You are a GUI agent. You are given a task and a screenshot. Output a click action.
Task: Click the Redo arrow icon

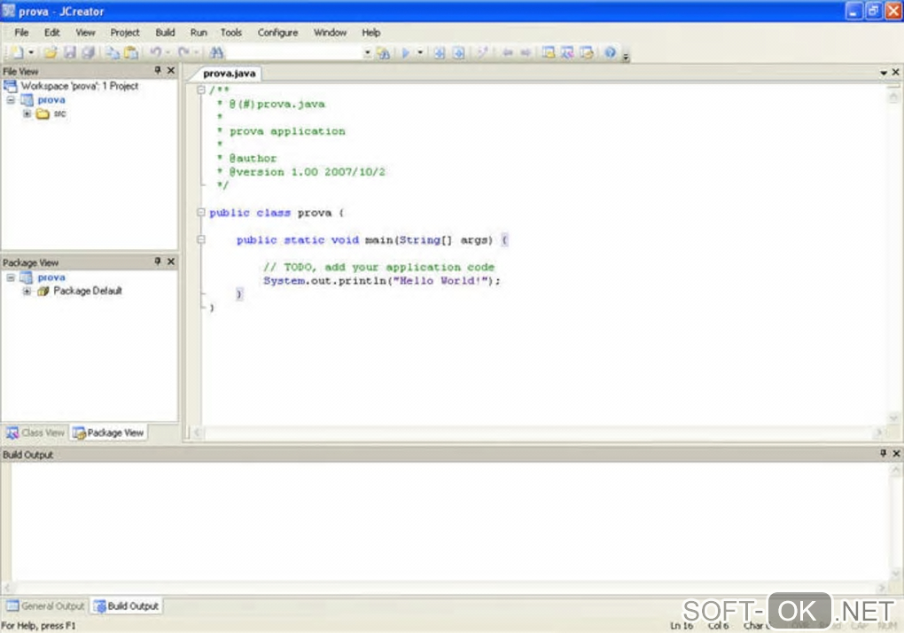(184, 52)
